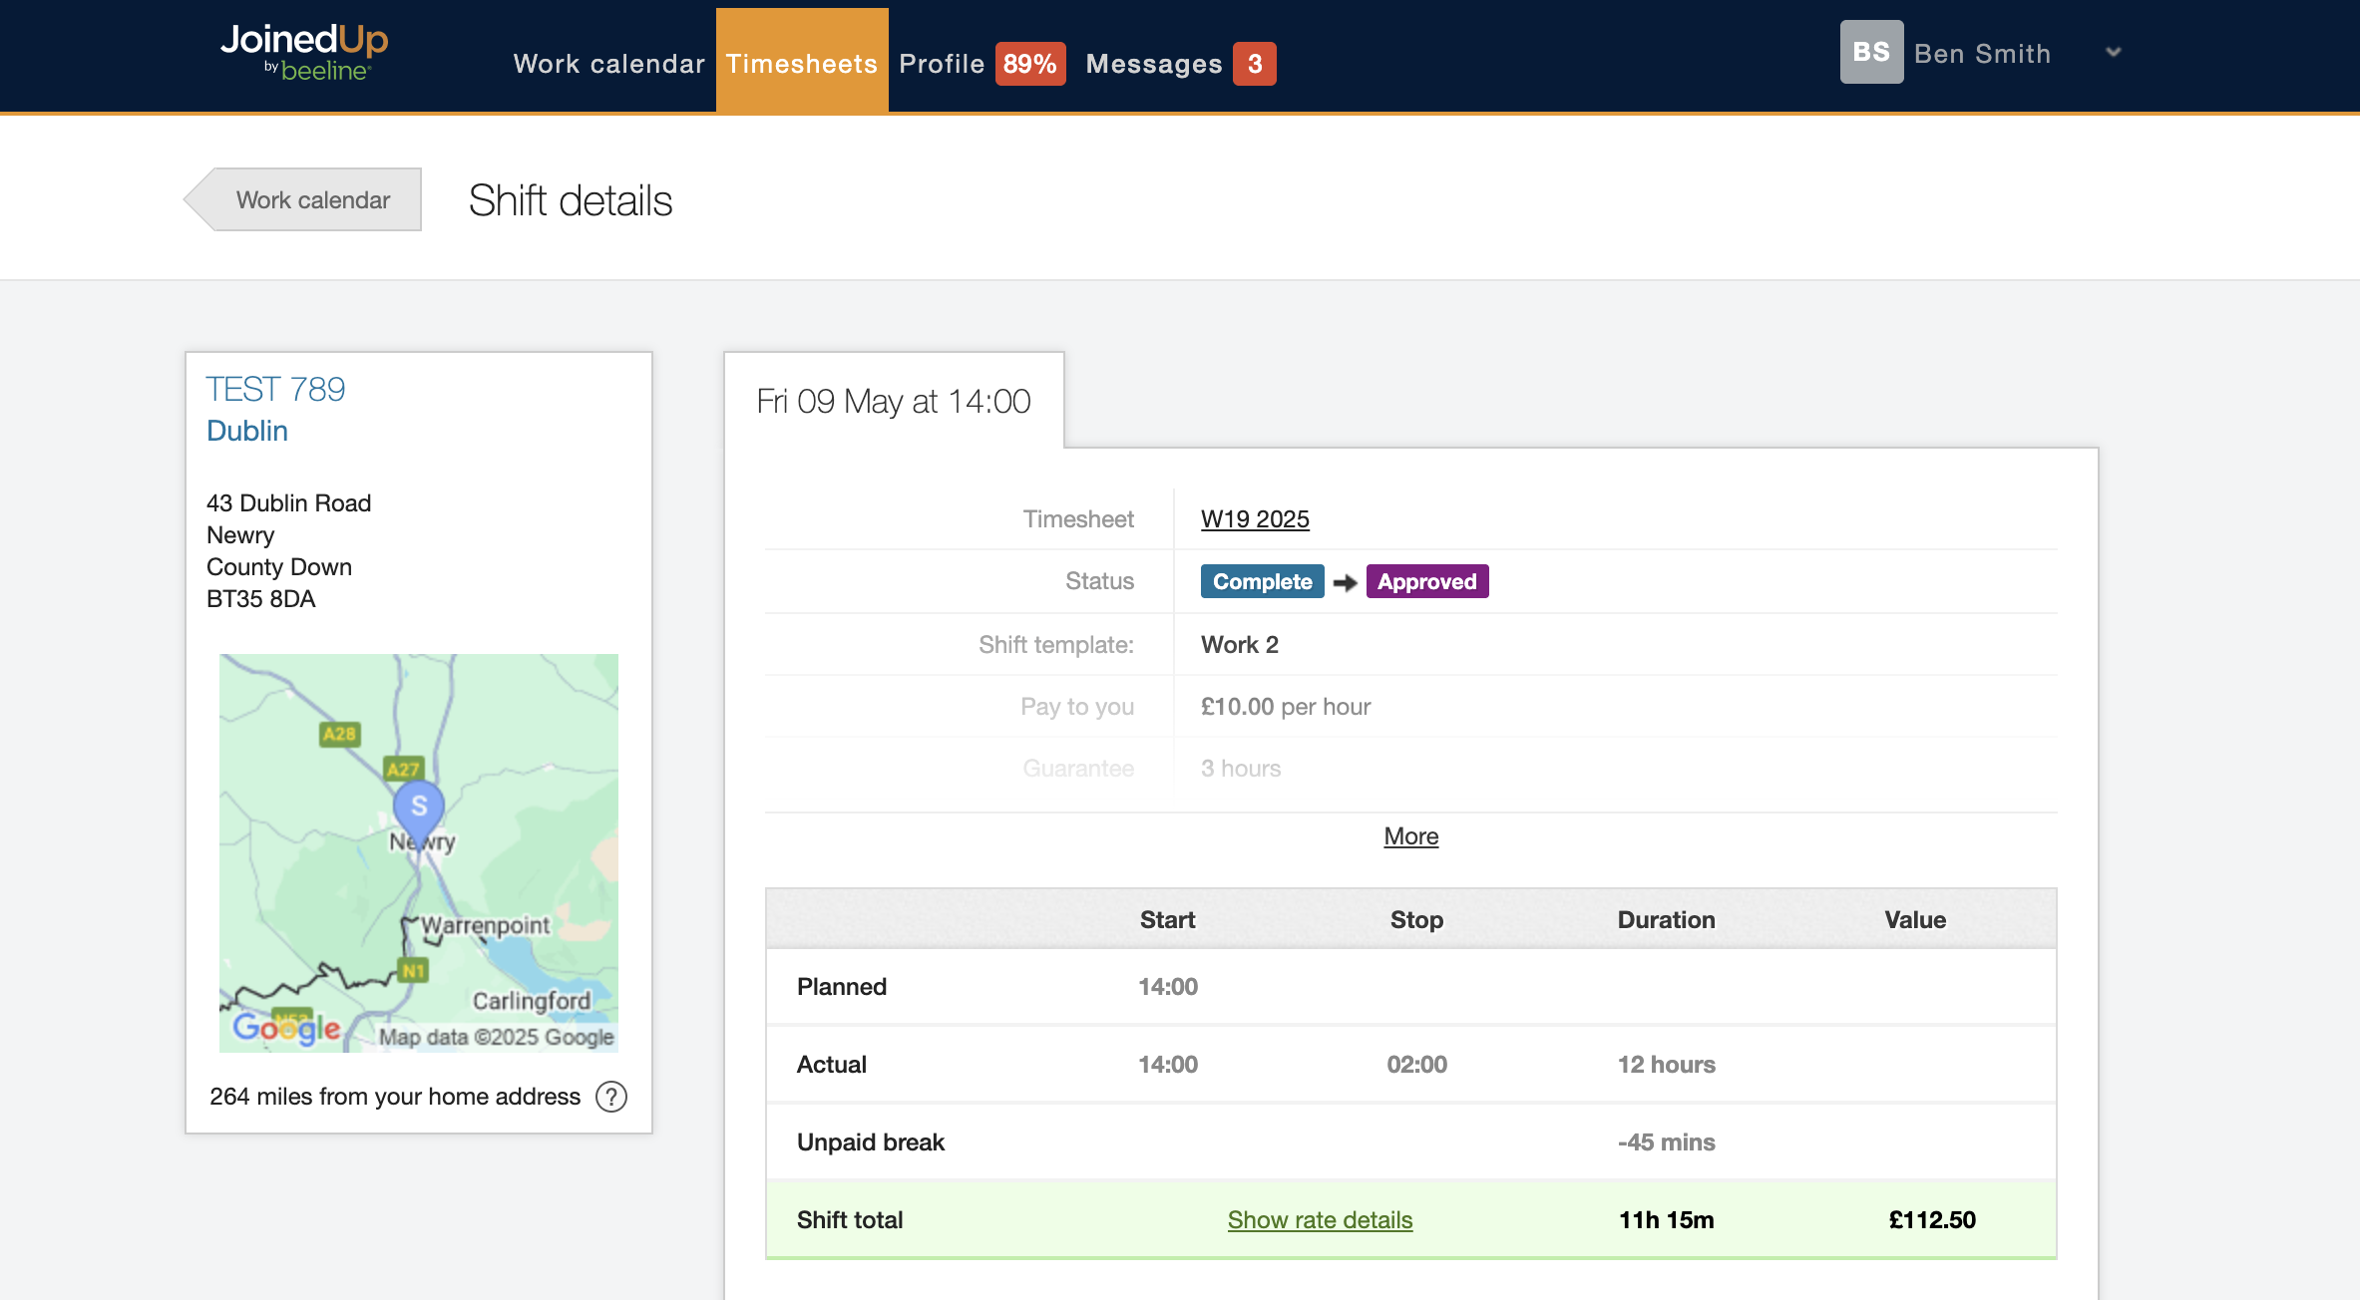Open the W19 2025 timesheet link
The image size is (2360, 1300).
point(1255,519)
